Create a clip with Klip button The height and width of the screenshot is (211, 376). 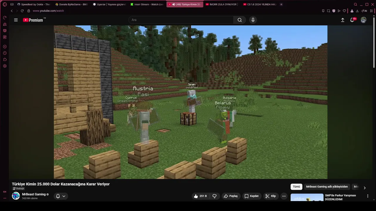click(271, 196)
